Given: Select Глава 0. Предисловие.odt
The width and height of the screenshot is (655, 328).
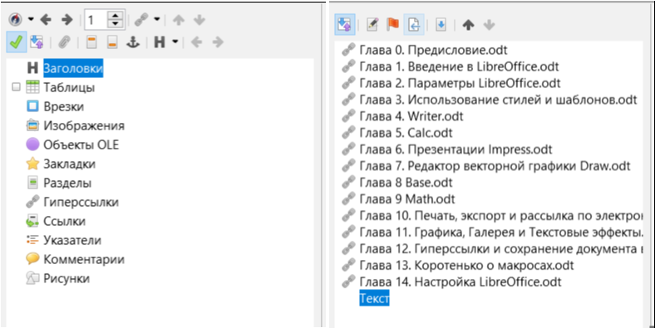Looking at the screenshot, I should click(x=433, y=50).
